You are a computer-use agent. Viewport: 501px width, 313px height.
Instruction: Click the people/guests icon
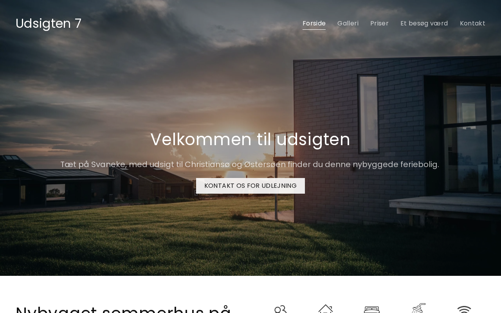coord(281,309)
